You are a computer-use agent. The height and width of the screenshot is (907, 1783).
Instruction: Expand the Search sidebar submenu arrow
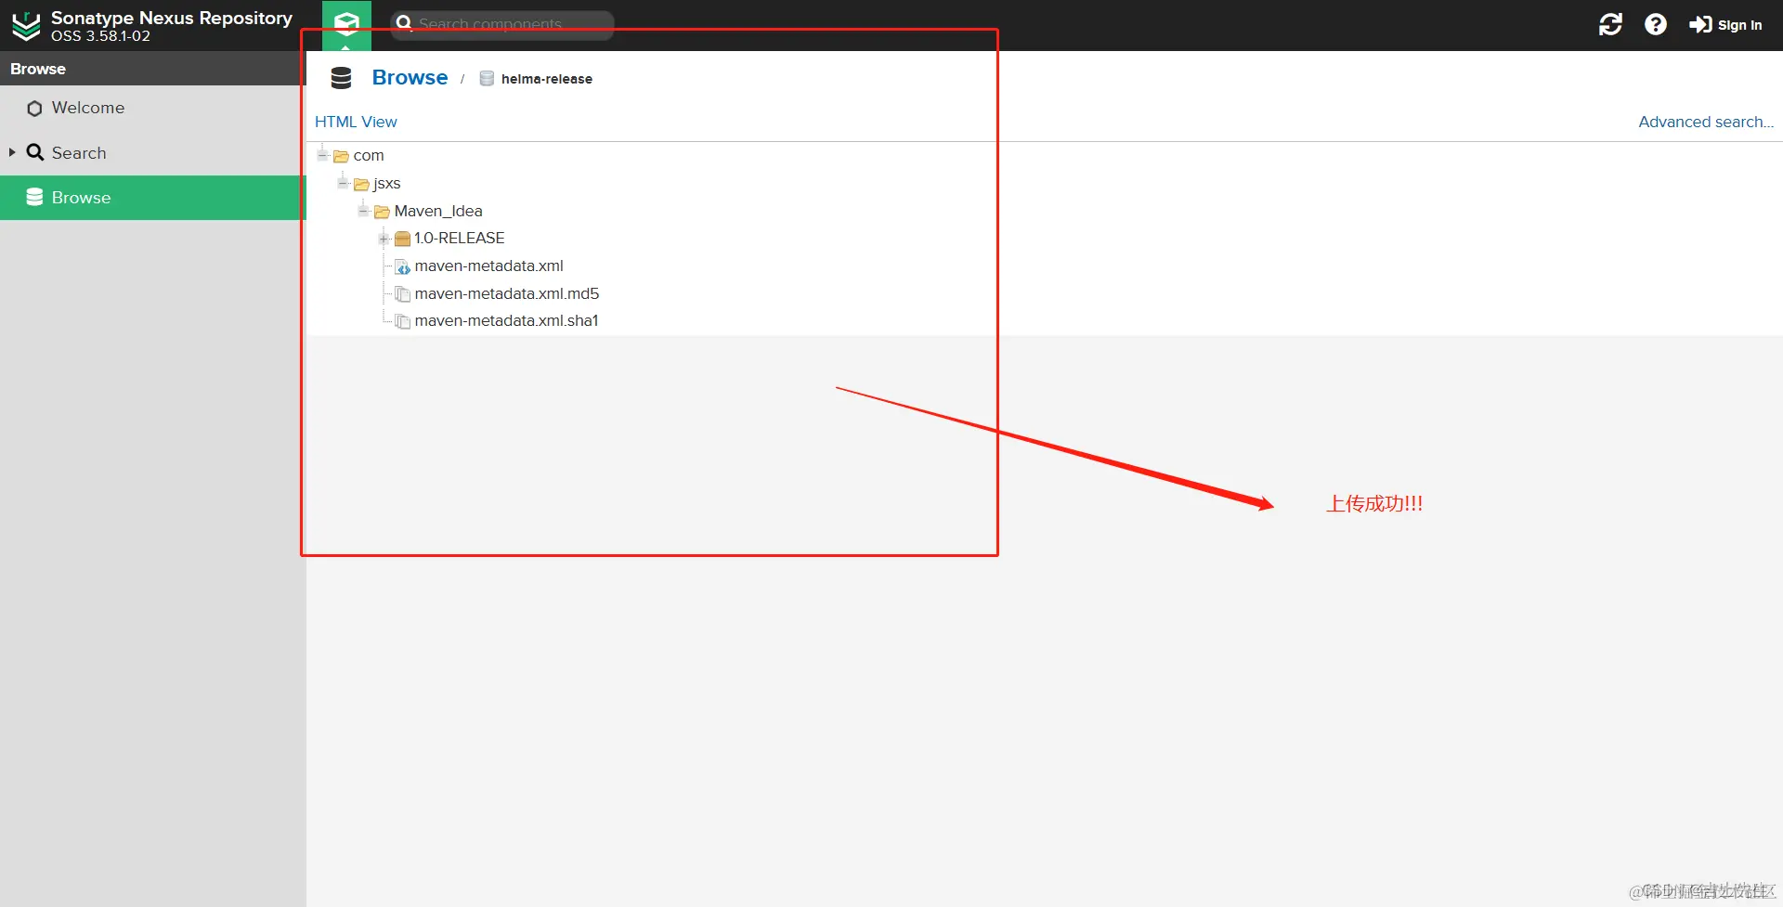click(x=12, y=152)
